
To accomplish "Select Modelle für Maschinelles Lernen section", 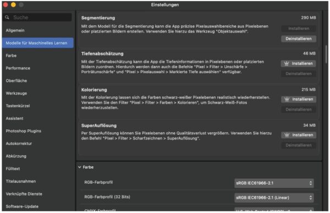I will point(37,43).
